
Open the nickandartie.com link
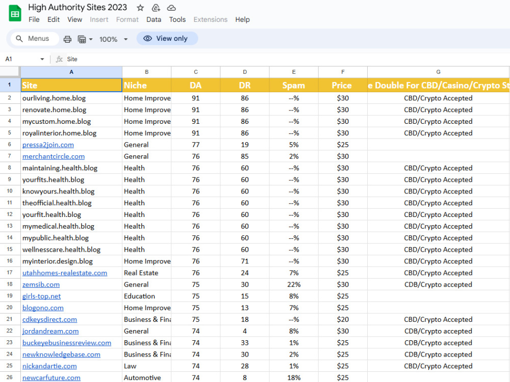(x=49, y=366)
